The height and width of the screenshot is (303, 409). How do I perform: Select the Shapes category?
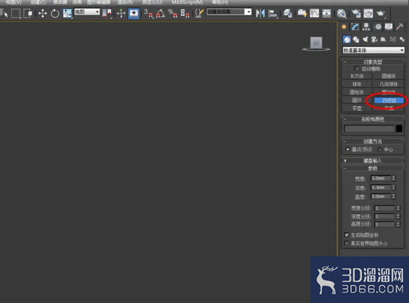point(356,39)
